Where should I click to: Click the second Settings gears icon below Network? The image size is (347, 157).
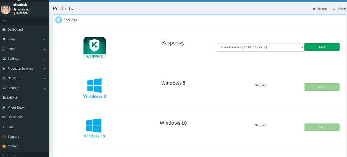(x=4, y=88)
